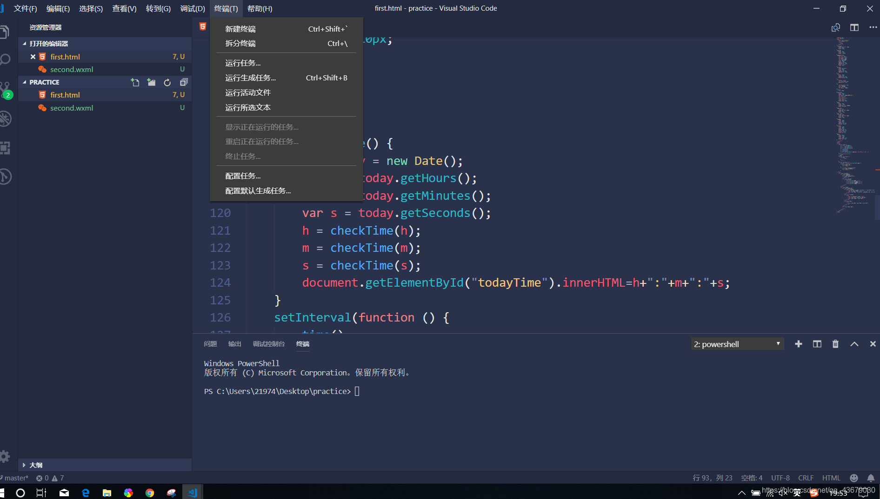Select second.wxml in open editors list
The height and width of the screenshot is (499, 880).
(x=105, y=69)
